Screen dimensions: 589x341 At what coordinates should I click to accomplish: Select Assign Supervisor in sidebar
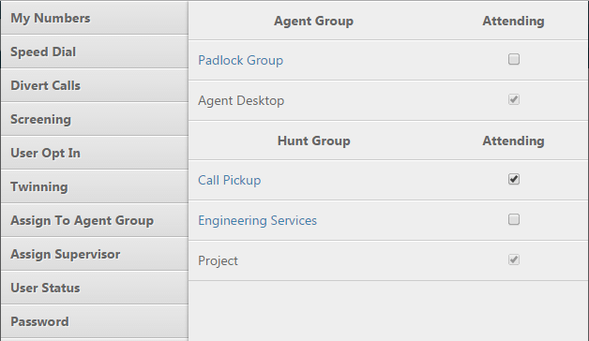[95, 254]
